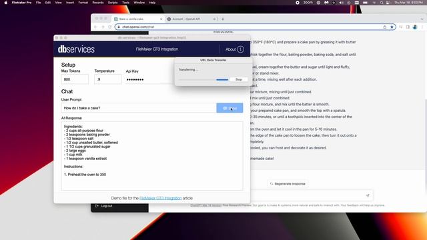The image size is (427, 240).
Task: Click Log out in ChatGPT sidebar
Action: pyautogui.click(x=104, y=206)
